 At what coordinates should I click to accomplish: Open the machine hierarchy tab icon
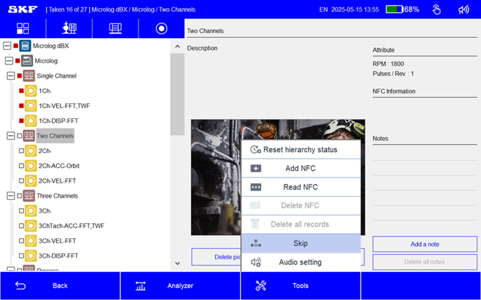point(69,28)
